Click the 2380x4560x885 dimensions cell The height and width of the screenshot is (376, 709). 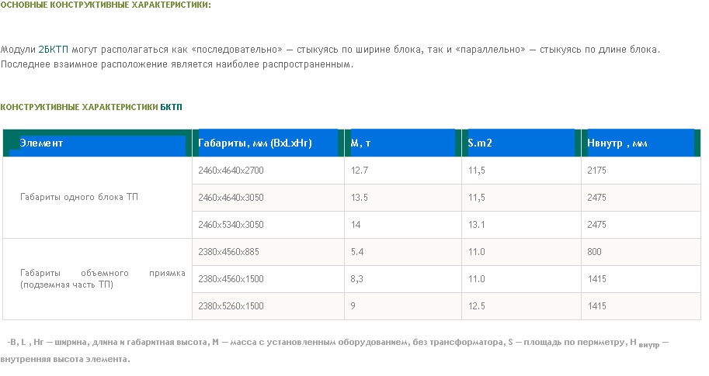pyautogui.click(x=228, y=252)
